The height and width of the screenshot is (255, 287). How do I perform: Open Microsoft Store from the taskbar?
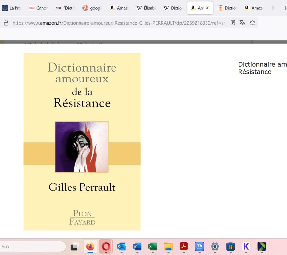click(x=230, y=246)
